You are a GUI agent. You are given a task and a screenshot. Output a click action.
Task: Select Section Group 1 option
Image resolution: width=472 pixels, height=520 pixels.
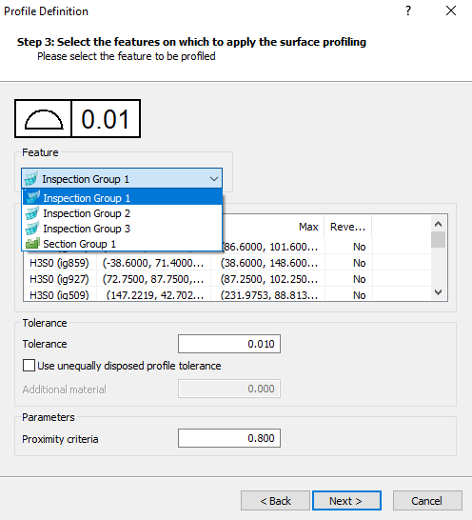[x=122, y=244]
